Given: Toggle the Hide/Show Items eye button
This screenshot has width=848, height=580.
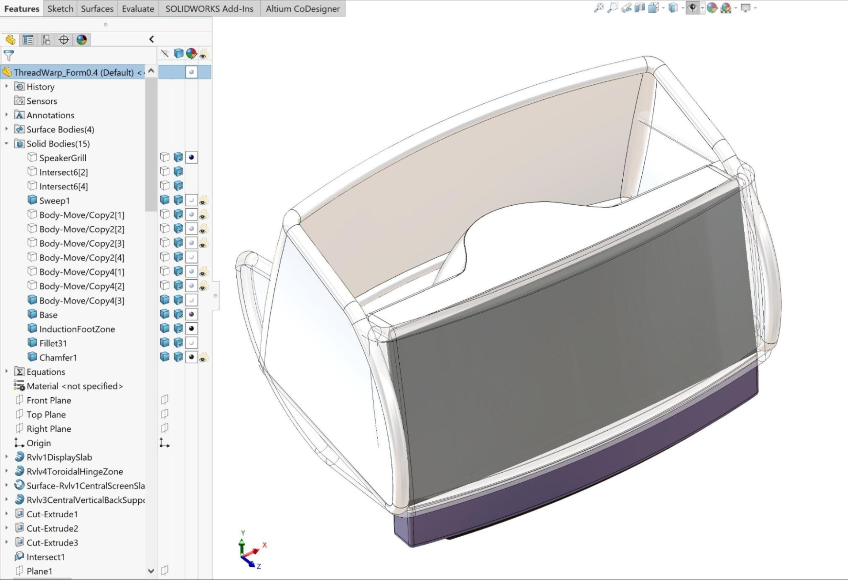Looking at the screenshot, I should pos(693,8).
